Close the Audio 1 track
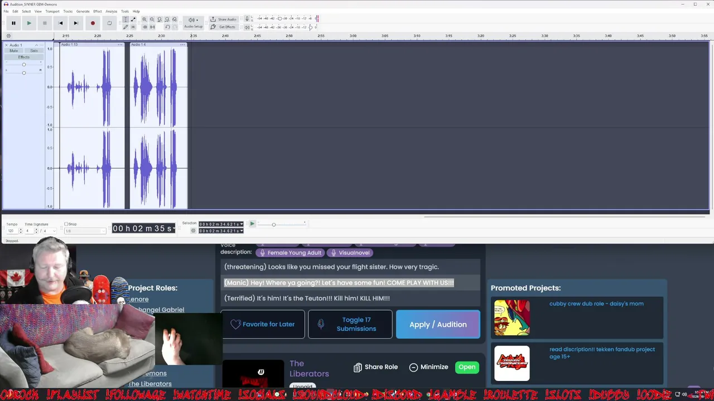Viewport: 714px width, 401px height. click(x=6, y=45)
